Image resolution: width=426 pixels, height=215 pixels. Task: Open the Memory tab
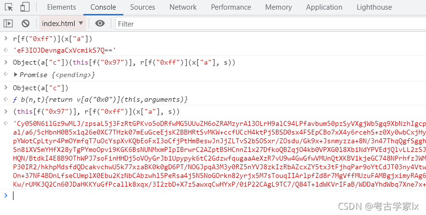279,7
